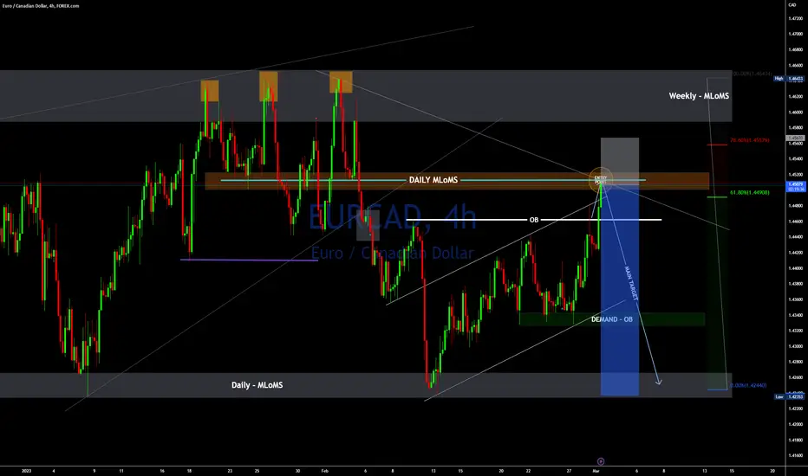Click the 23 date label on time axis
Screen dimensions: 808x476
coord(230,471)
